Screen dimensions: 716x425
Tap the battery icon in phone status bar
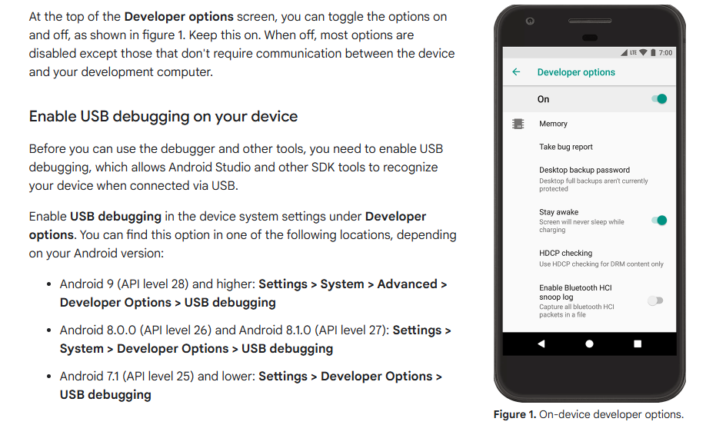653,52
